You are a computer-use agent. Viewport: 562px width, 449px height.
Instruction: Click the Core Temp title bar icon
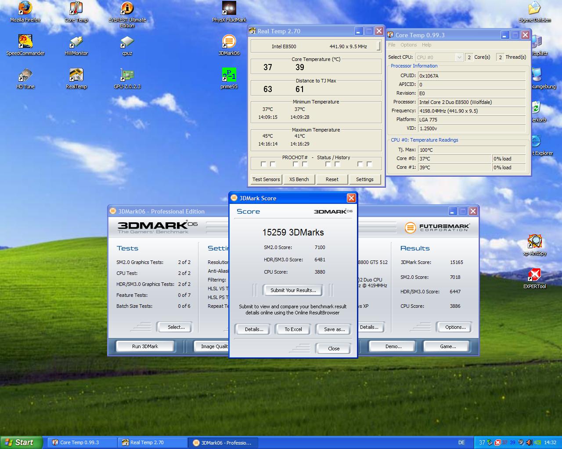390,35
